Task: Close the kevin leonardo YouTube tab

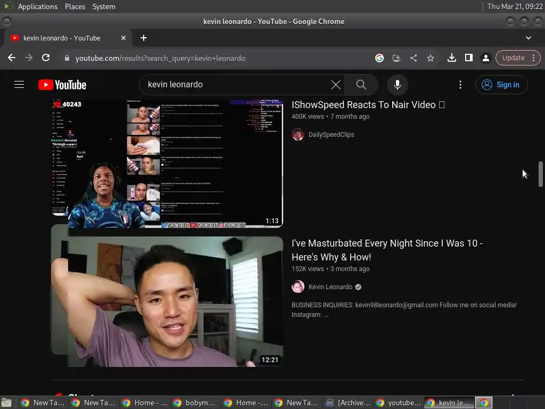Action: pyautogui.click(x=123, y=38)
